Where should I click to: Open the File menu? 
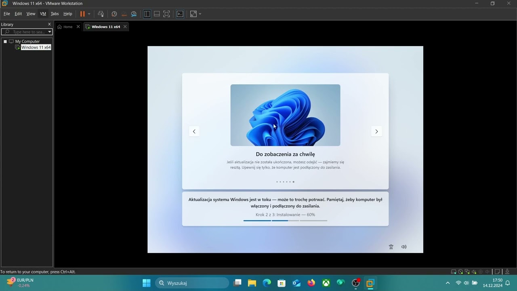pos(7,14)
